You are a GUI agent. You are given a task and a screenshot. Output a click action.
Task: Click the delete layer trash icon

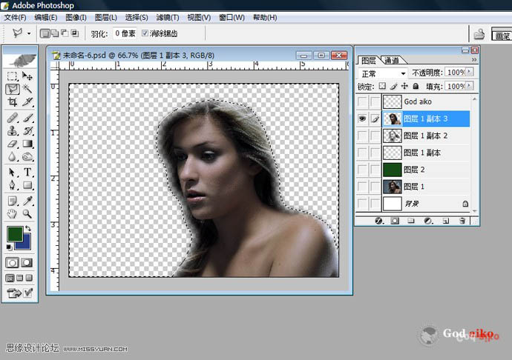click(462, 221)
